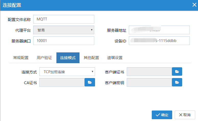Browse for the CA证书 file

point(90,82)
